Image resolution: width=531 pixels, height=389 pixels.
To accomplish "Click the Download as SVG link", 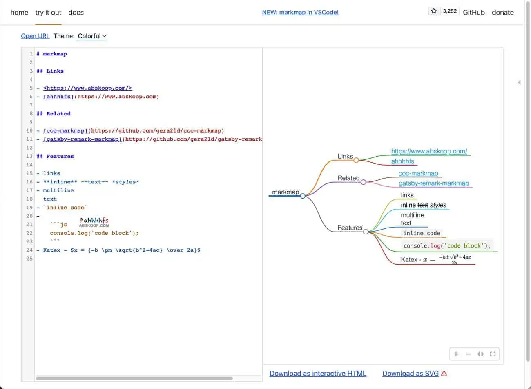I will pyautogui.click(x=410, y=374).
